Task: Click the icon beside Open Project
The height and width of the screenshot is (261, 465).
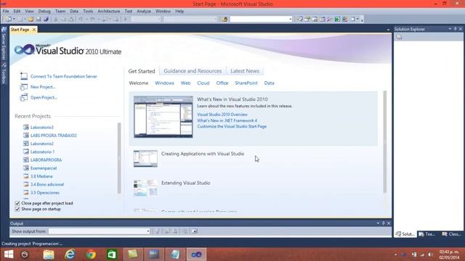Action: [24, 97]
